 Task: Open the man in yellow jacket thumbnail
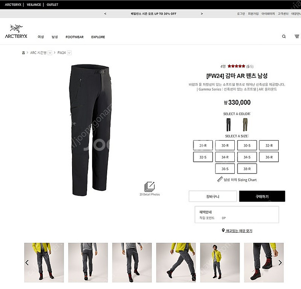pos(220,262)
